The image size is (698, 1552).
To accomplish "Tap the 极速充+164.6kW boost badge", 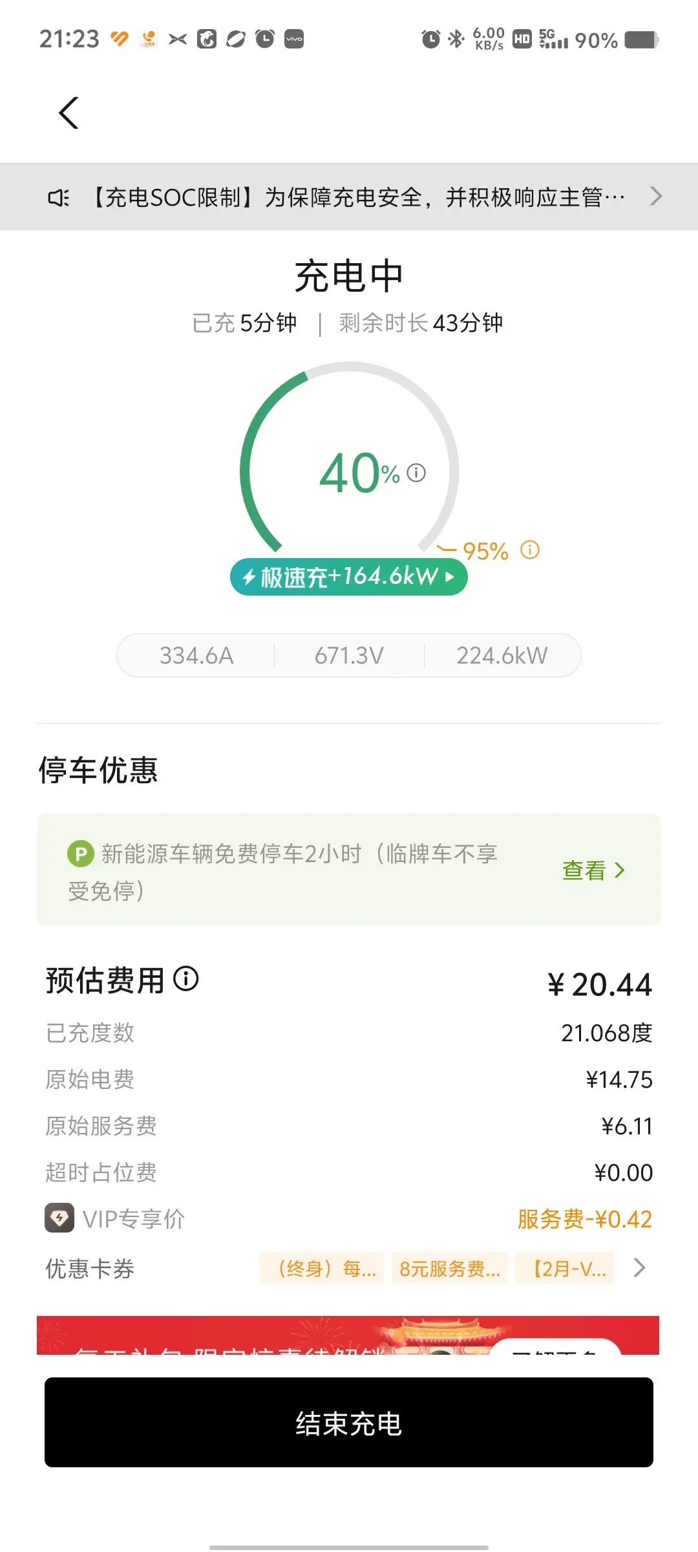I will 349,576.
